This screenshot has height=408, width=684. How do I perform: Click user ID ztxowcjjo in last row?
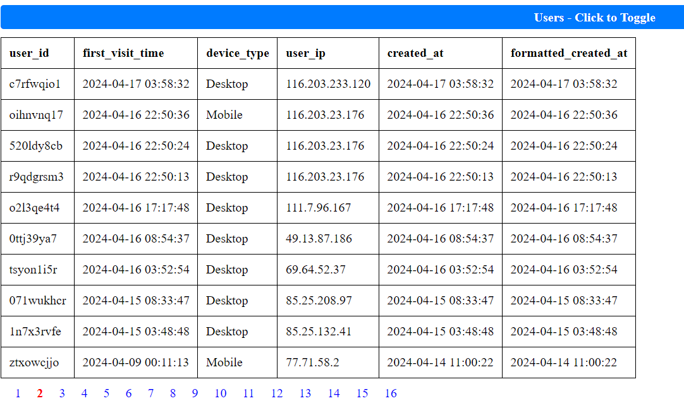click(34, 363)
